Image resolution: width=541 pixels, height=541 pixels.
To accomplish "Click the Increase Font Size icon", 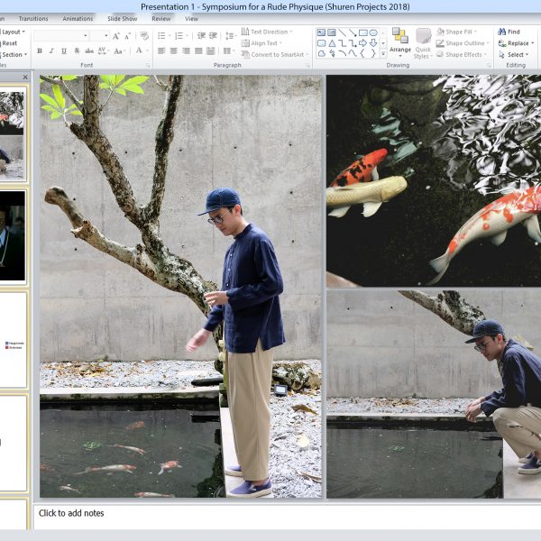I will [x=118, y=35].
